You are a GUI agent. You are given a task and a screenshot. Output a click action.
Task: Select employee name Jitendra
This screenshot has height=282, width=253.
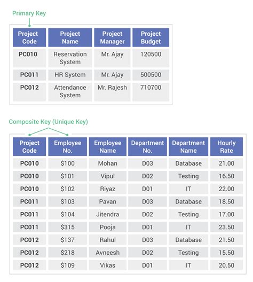pos(108,214)
